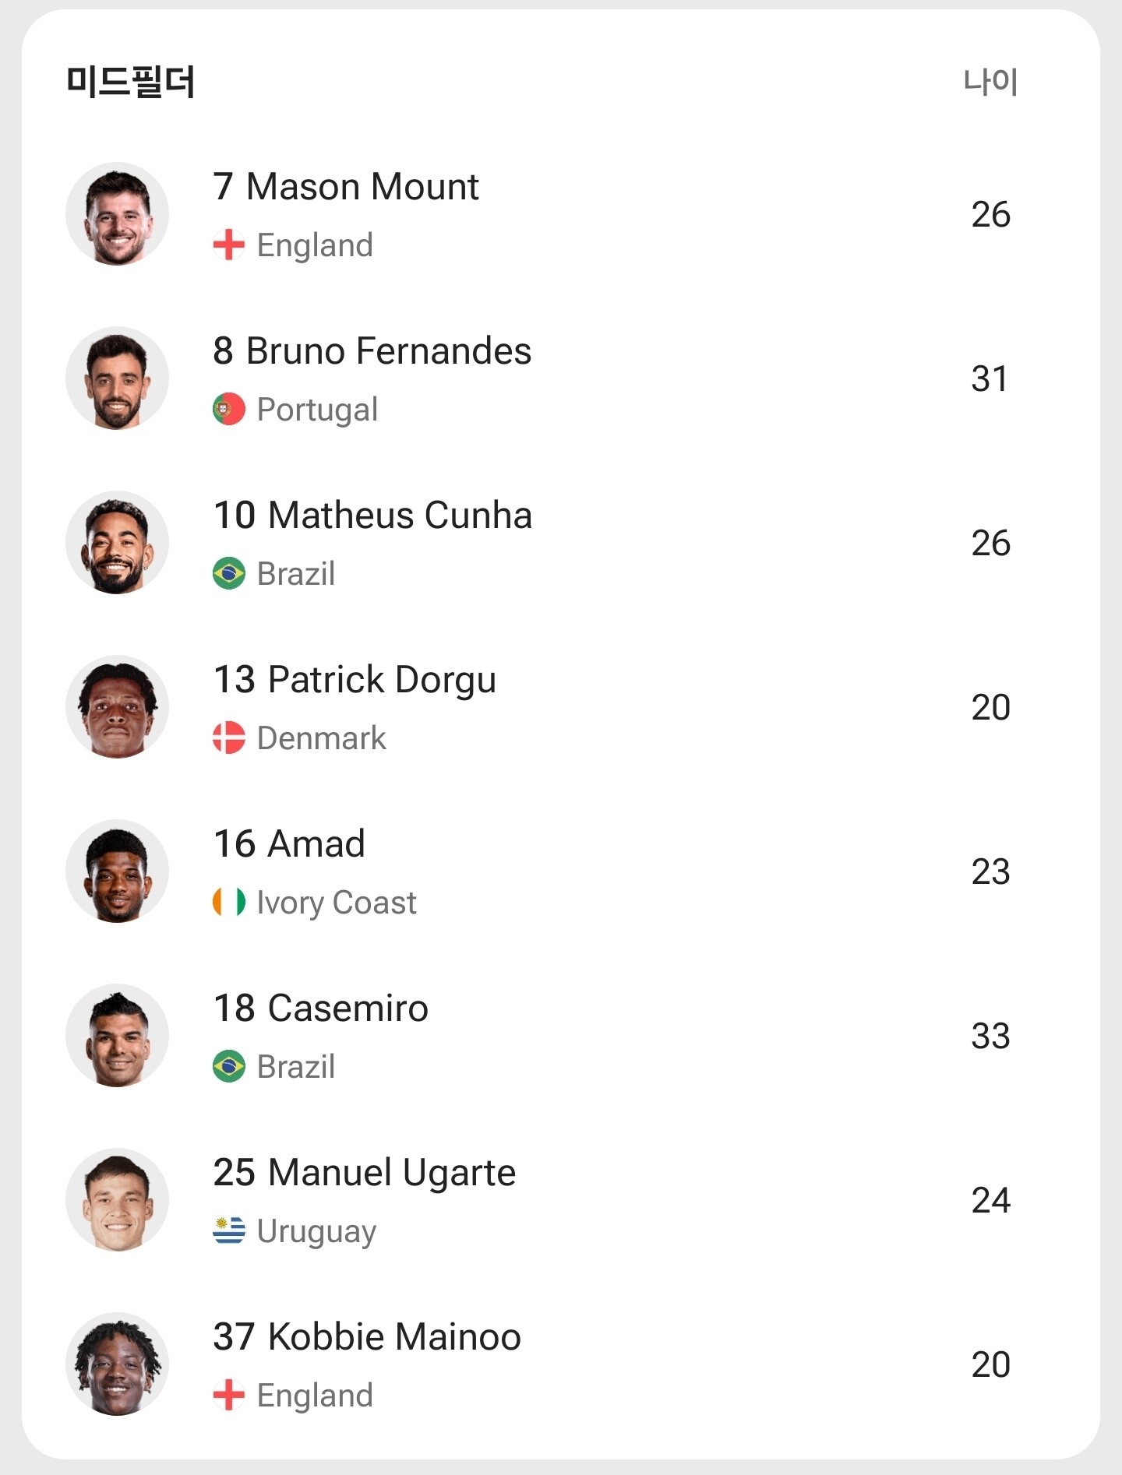
Task: Tap Kobbie Mainoo's player photo
Action: [x=117, y=1364]
